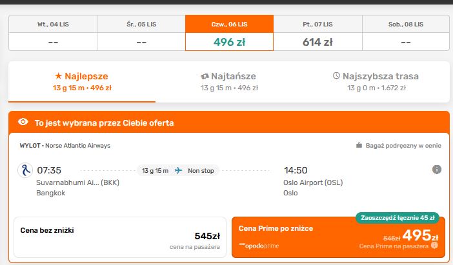Choose Pt., 07 LIS for 614 zł
The image size is (453, 265).
point(317,33)
